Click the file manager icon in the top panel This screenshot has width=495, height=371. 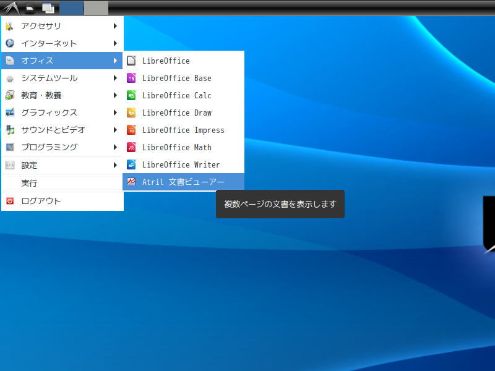point(30,8)
